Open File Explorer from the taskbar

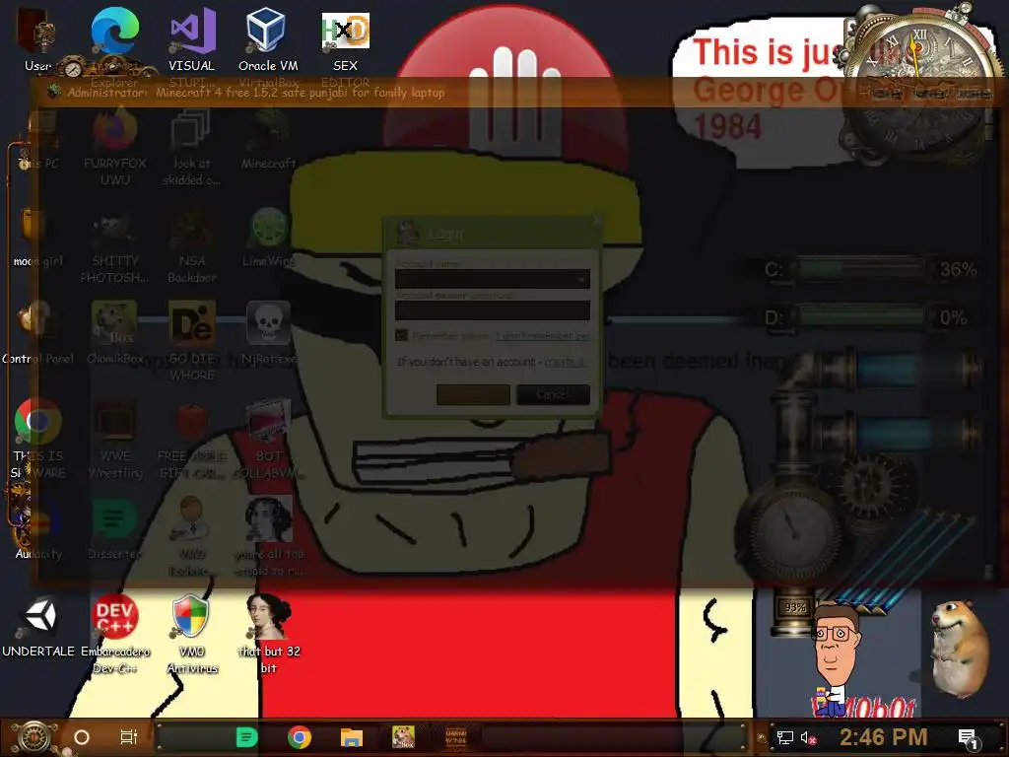[352, 737]
